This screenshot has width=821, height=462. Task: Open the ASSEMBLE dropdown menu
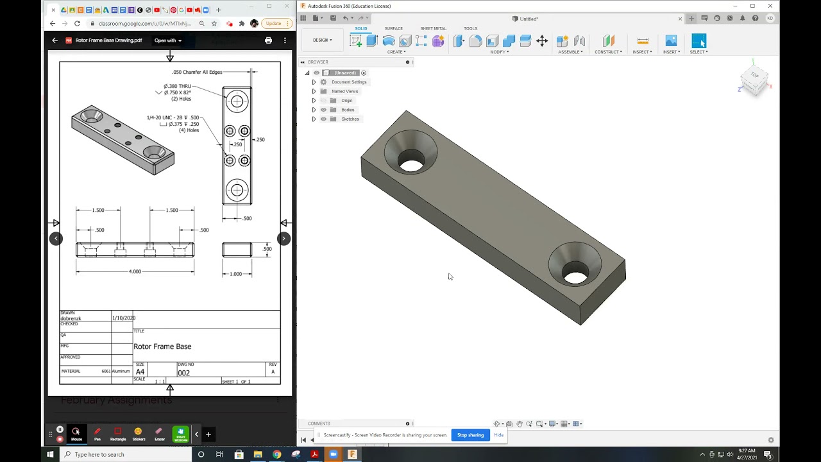(x=570, y=52)
